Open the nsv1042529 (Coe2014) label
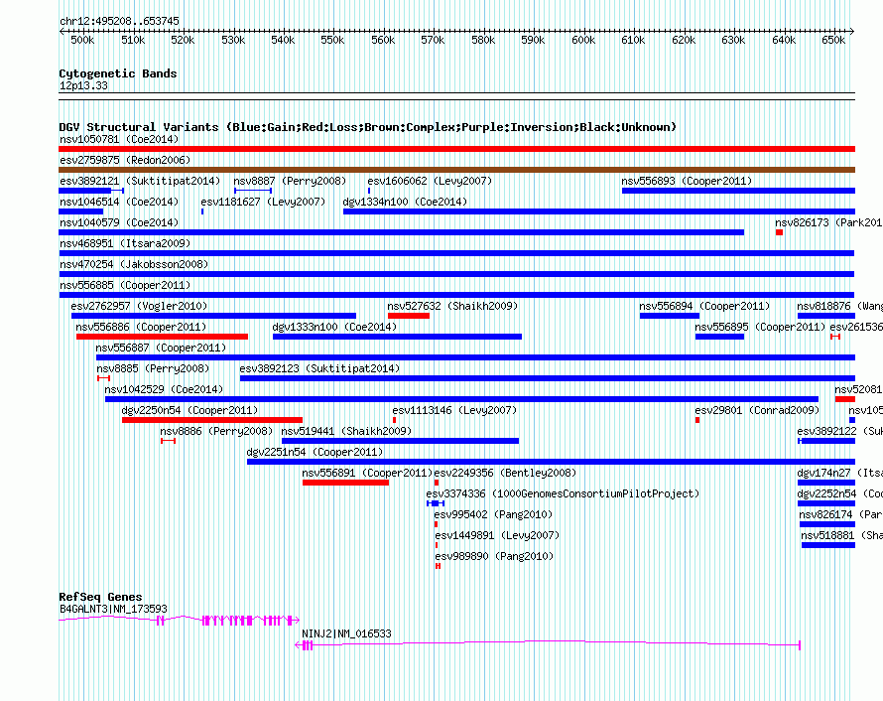This screenshot has width=883, height=701. click(164, 389)
